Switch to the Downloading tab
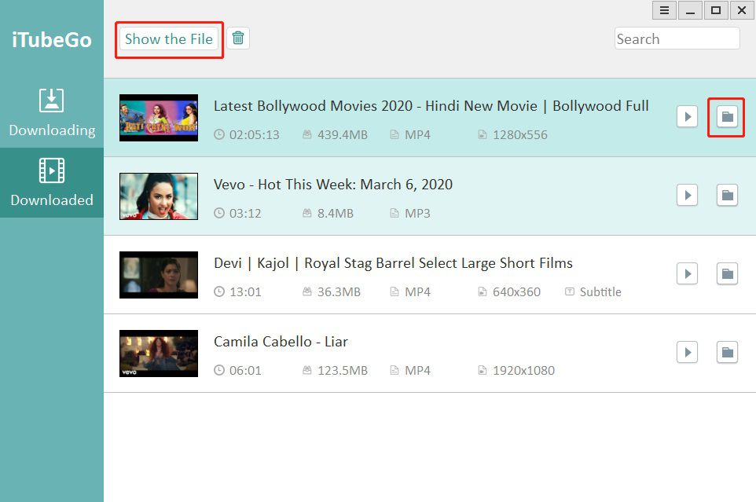Image resolution: width=756 pixels, height=502 pixels. click(x=52, y=112)
